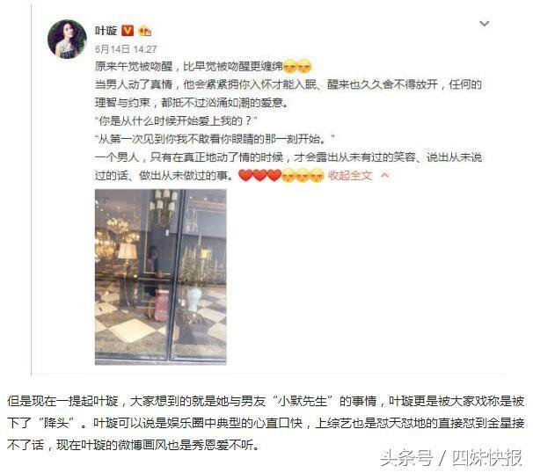Open the post options chevron menu
Image resolution: width=533 pixels, height=473 pixels.
tap(484, 24)
